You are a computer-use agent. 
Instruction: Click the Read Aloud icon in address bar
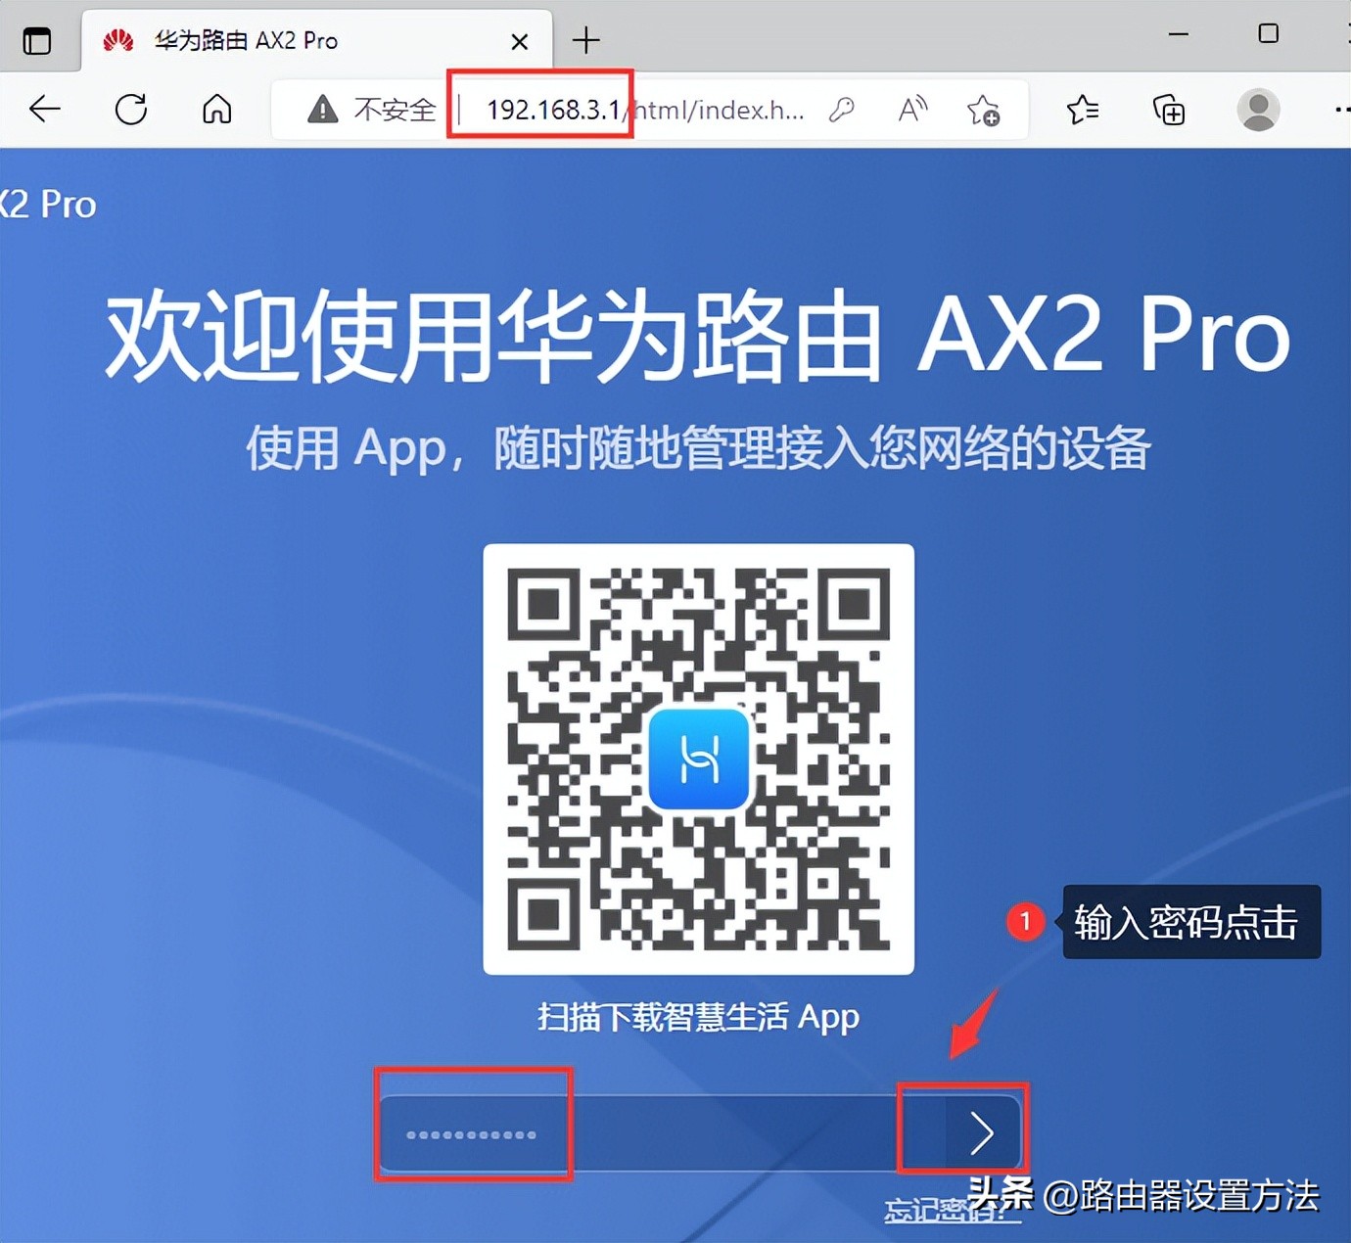[911, 110]
